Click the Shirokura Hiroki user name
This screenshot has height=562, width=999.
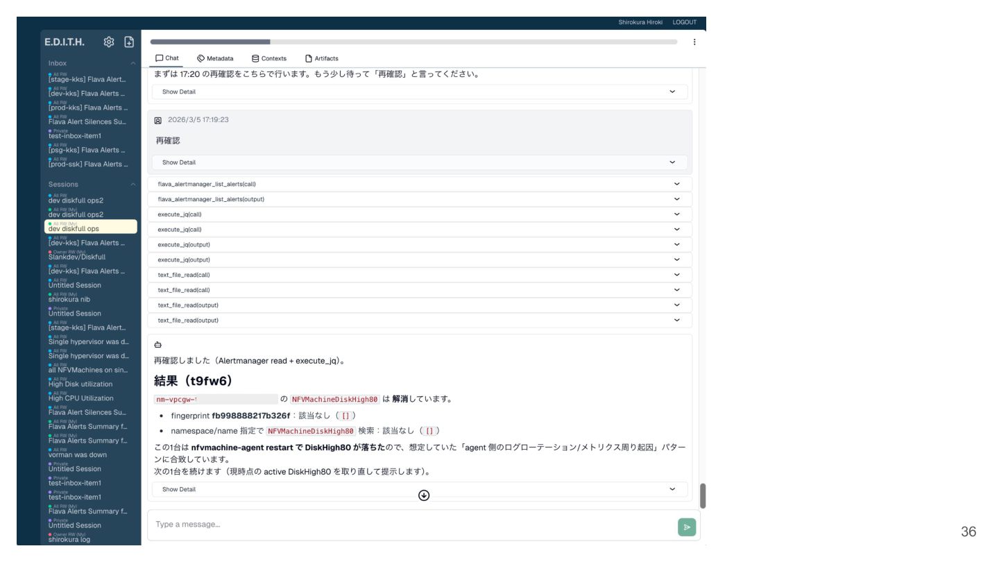click(640, 22)
